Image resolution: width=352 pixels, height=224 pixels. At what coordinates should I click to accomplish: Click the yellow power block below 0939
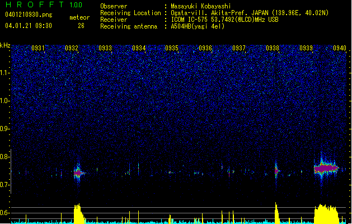click(326, 214)
